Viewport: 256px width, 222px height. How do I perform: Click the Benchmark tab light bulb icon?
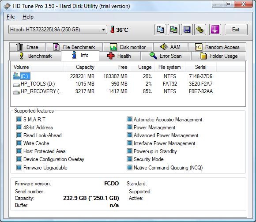tap(21, 56)
